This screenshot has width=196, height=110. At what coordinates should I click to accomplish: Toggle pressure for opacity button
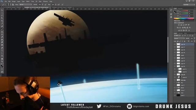(x=46, y=5)
